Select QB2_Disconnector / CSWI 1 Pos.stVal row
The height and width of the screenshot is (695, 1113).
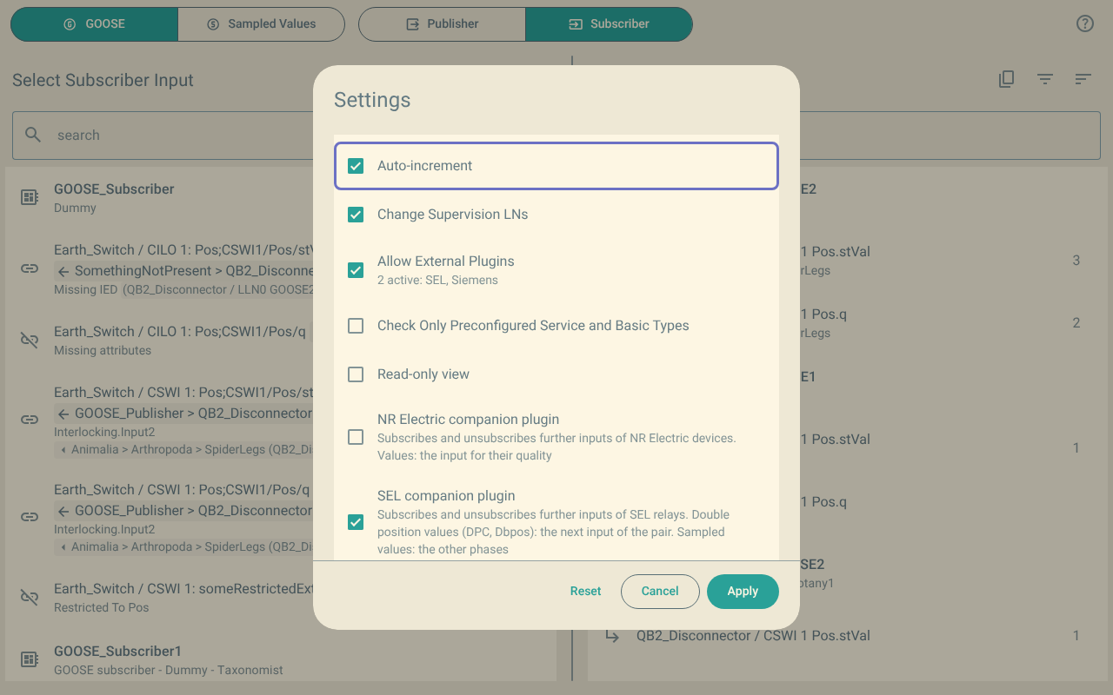848,636
